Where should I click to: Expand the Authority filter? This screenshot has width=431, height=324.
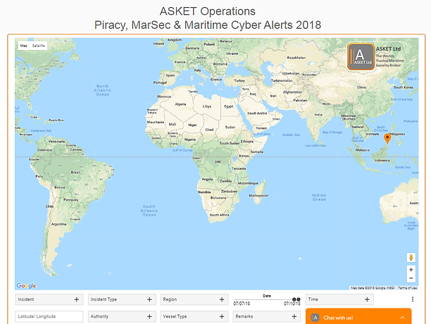122,316
